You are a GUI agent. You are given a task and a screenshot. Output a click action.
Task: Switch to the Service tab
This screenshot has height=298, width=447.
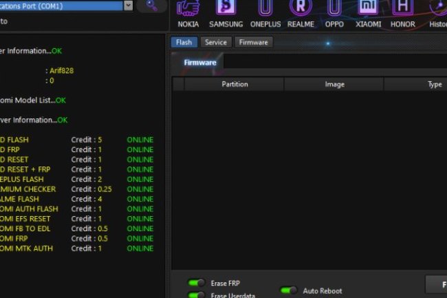click(216, 43)
